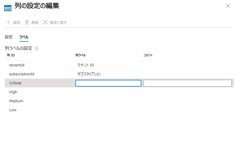The width and height of the screenshot is (235, 149).
Task: Focus the 列ラベル input for Critical
Action: click(108, 83)
